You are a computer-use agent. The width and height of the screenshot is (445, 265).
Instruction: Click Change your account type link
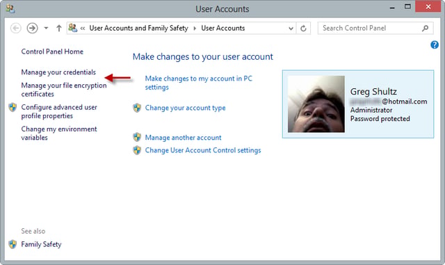[x=186, y=108]
